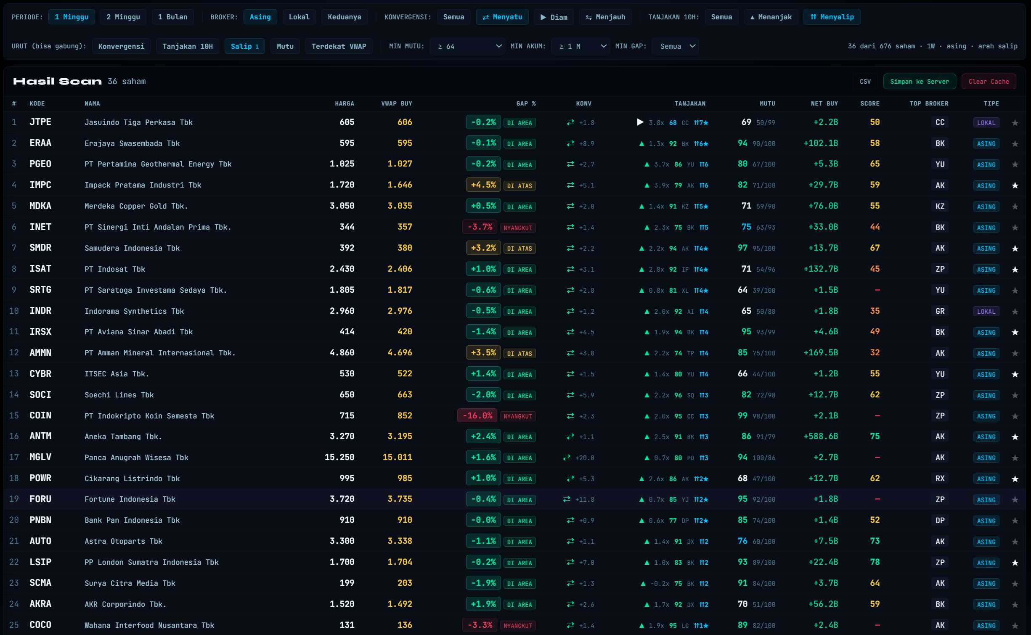Sort by Konvergensi

point(121,46)
